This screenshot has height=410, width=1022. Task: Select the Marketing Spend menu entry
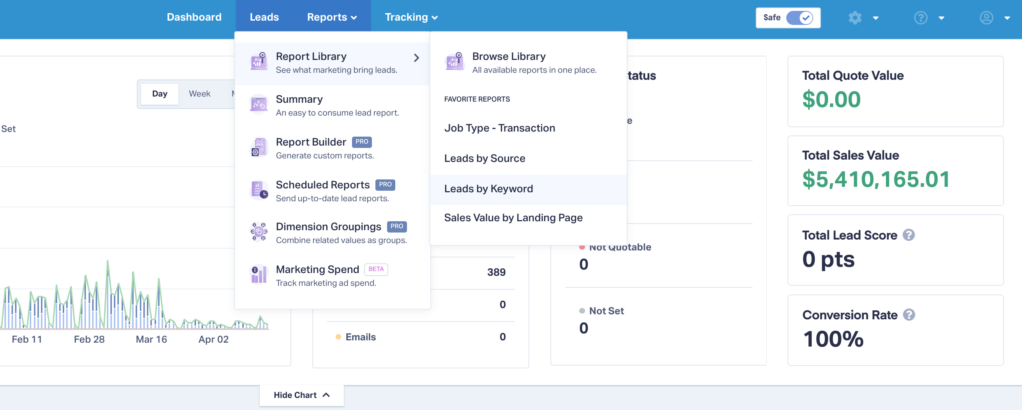[x=332, y=275]
